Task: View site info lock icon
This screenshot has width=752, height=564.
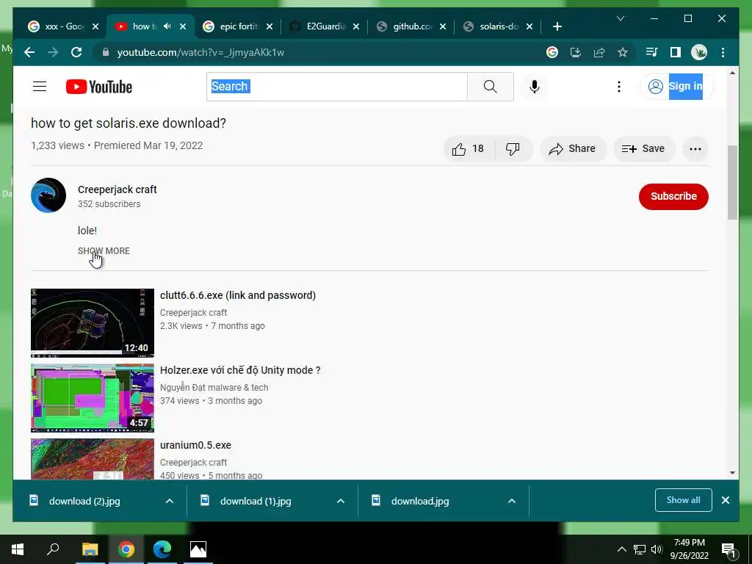Action: point(106,52)
